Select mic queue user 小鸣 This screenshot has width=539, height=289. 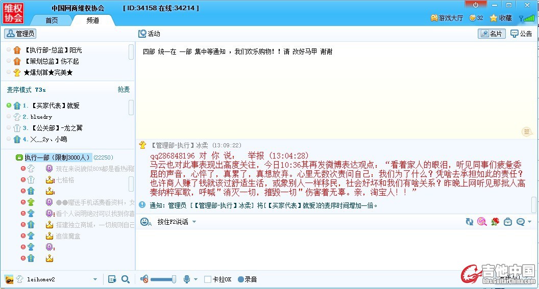[49, 139]
